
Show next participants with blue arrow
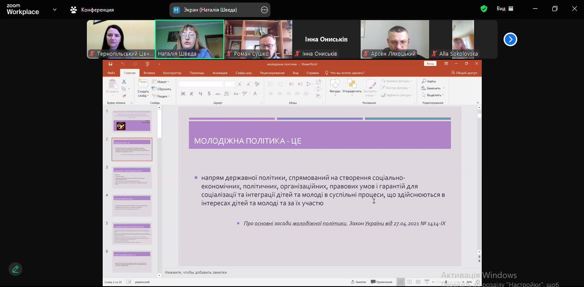(510, 39)
